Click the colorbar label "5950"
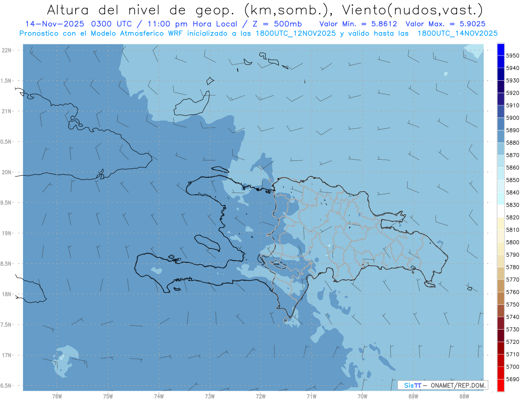The image size is (521, 402). [x=513, y=56]
